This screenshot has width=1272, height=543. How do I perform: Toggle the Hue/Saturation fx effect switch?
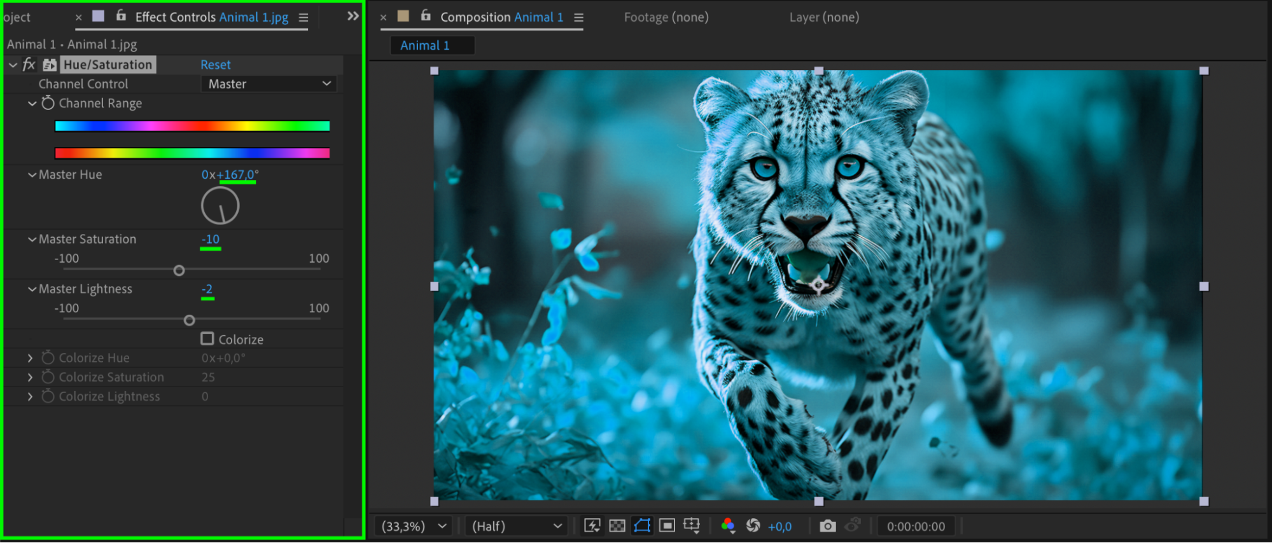tap(29, 64)
